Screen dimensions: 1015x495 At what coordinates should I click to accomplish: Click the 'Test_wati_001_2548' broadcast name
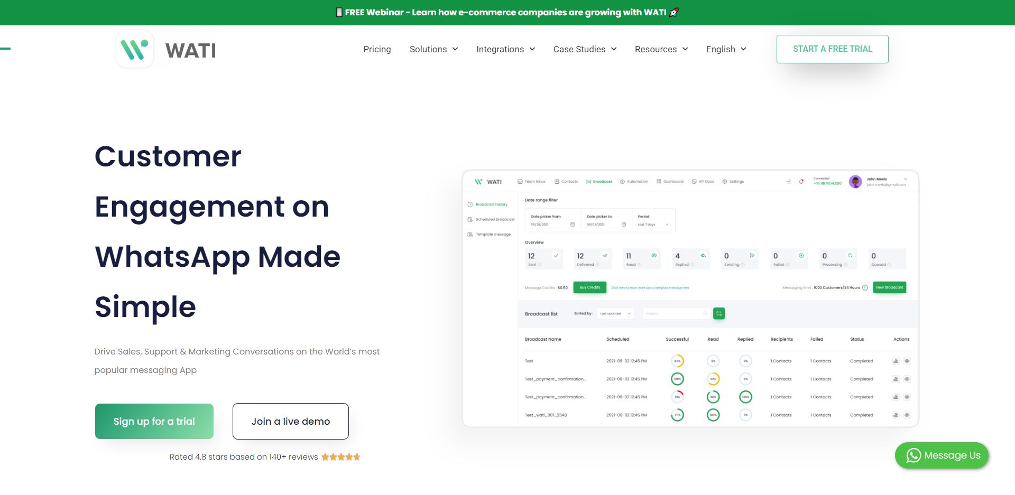(x=546, y=415)
